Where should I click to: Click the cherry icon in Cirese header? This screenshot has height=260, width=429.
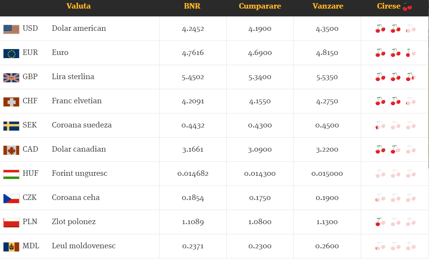pos(408,7)
